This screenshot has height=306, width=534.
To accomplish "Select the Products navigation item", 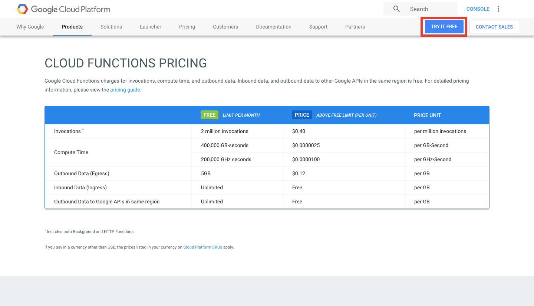I will tap(72, 26).
